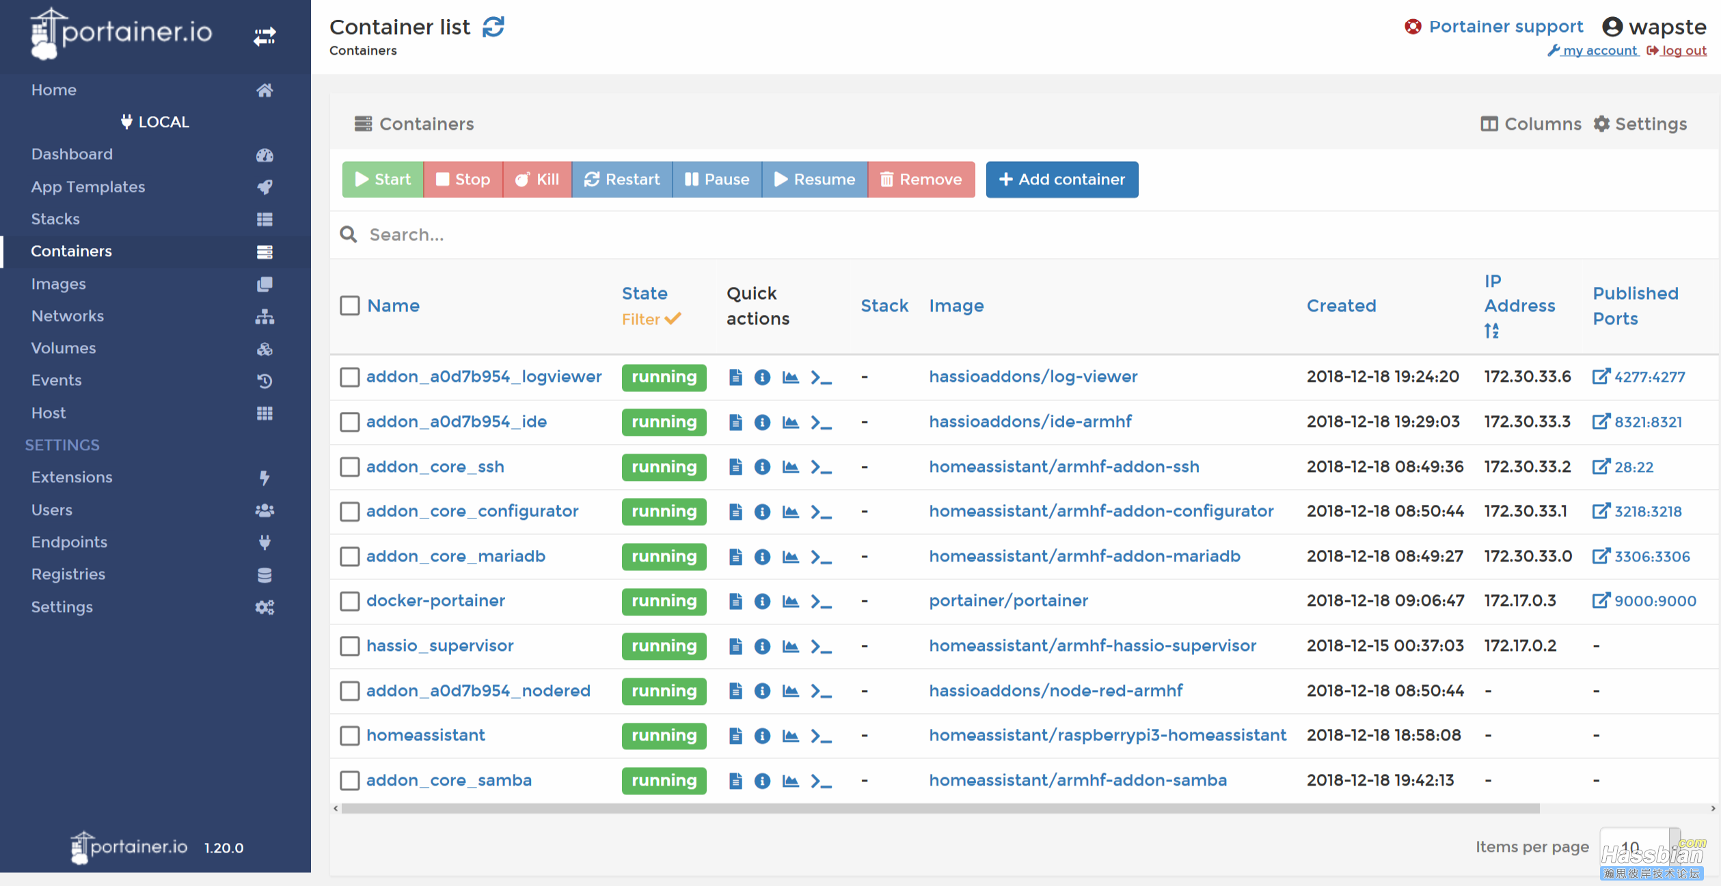Sort the table by Stack
Viewport: 1721px width, 886px height.
tap(884, 306)
